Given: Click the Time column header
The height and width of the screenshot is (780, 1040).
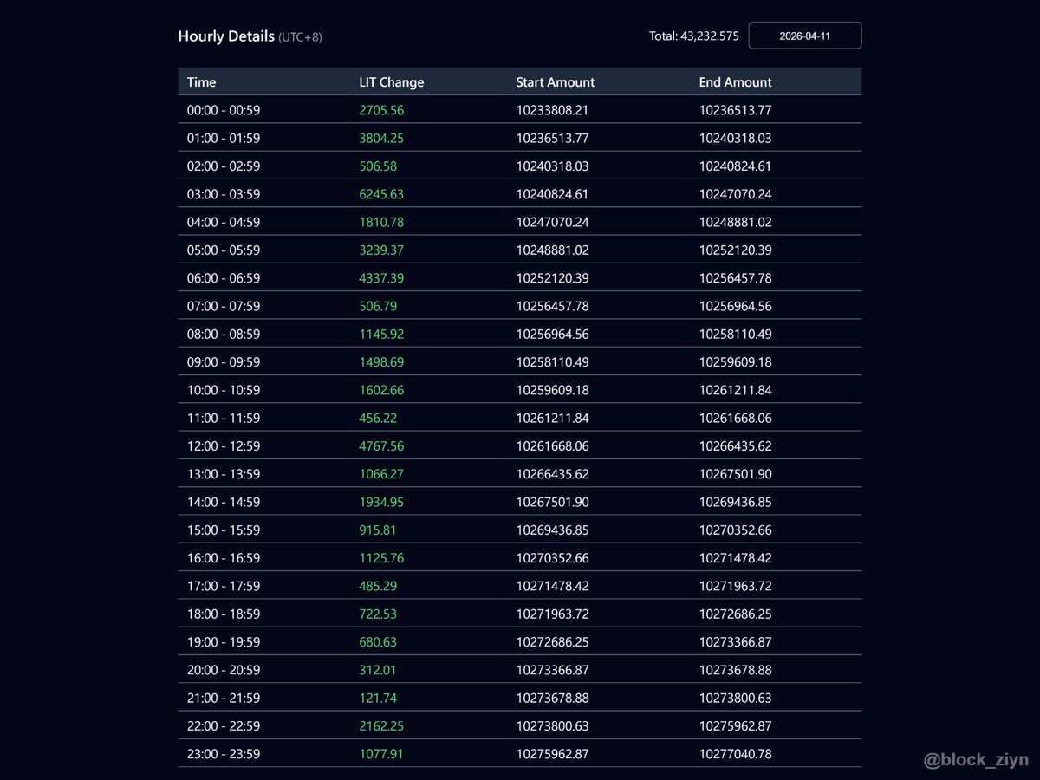Looking at the screenshot, I should coord(202,82).
